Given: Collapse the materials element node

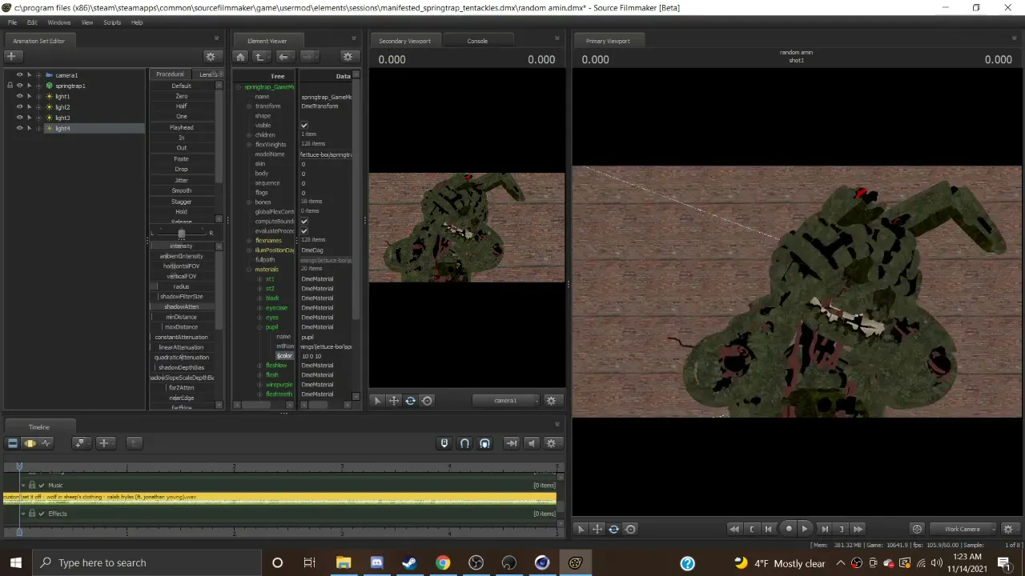Looking at the screenshot, I should pos(249,270).
